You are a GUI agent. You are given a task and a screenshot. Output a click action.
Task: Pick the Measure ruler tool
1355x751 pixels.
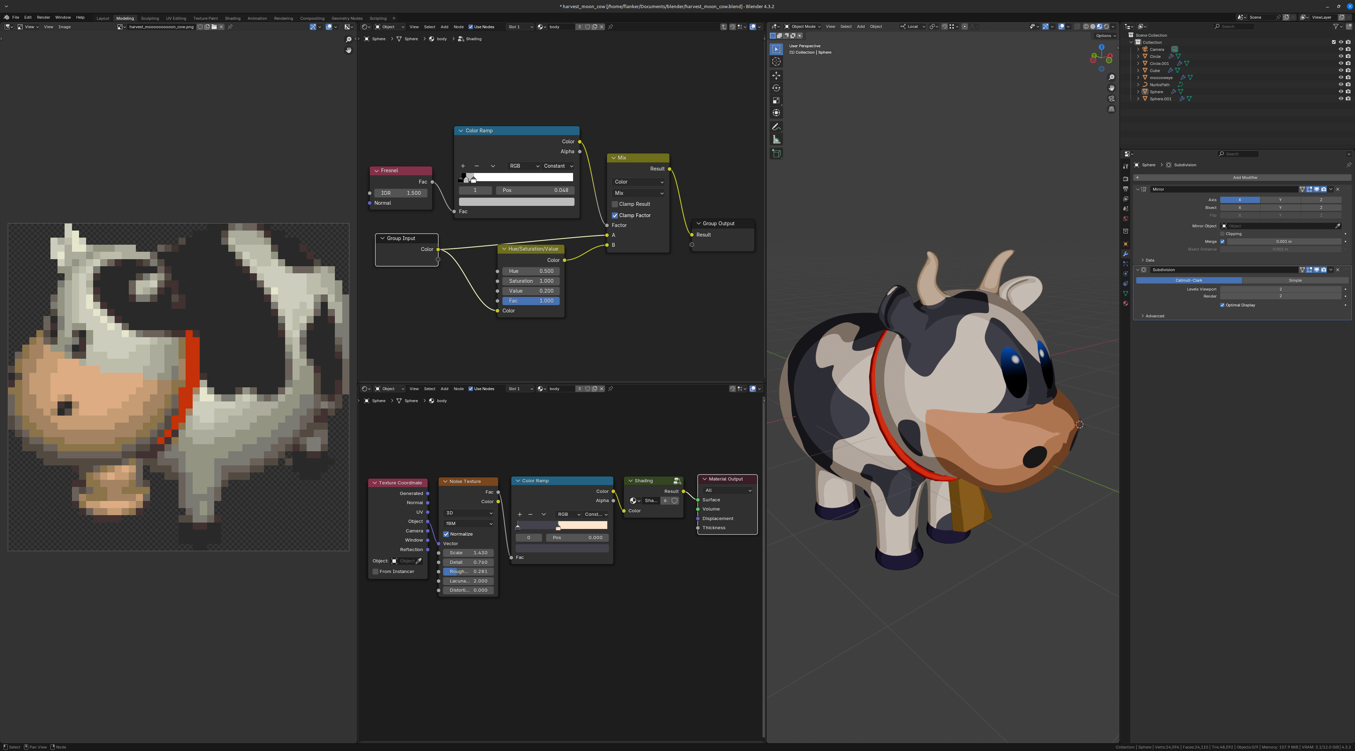(776, 139)
